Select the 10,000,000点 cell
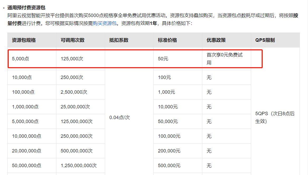This screenshot has height=175, width=308. coord(32,136)
